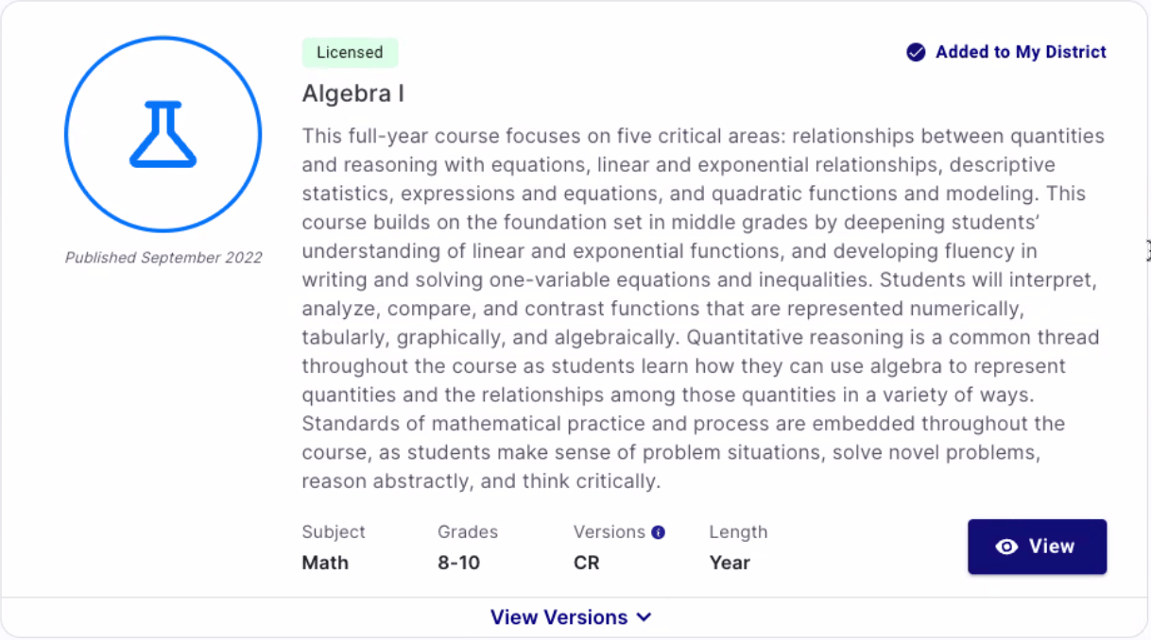
Task: Click the Grades field label
Action: (x=468, y=532)
